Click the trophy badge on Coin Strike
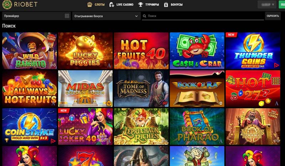Screen dimensions: 285x166 (x=7, y=140)
